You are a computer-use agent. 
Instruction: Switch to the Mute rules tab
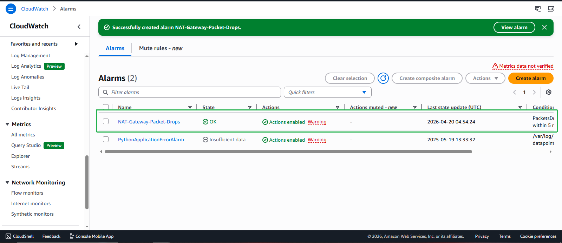click(161, 48)
